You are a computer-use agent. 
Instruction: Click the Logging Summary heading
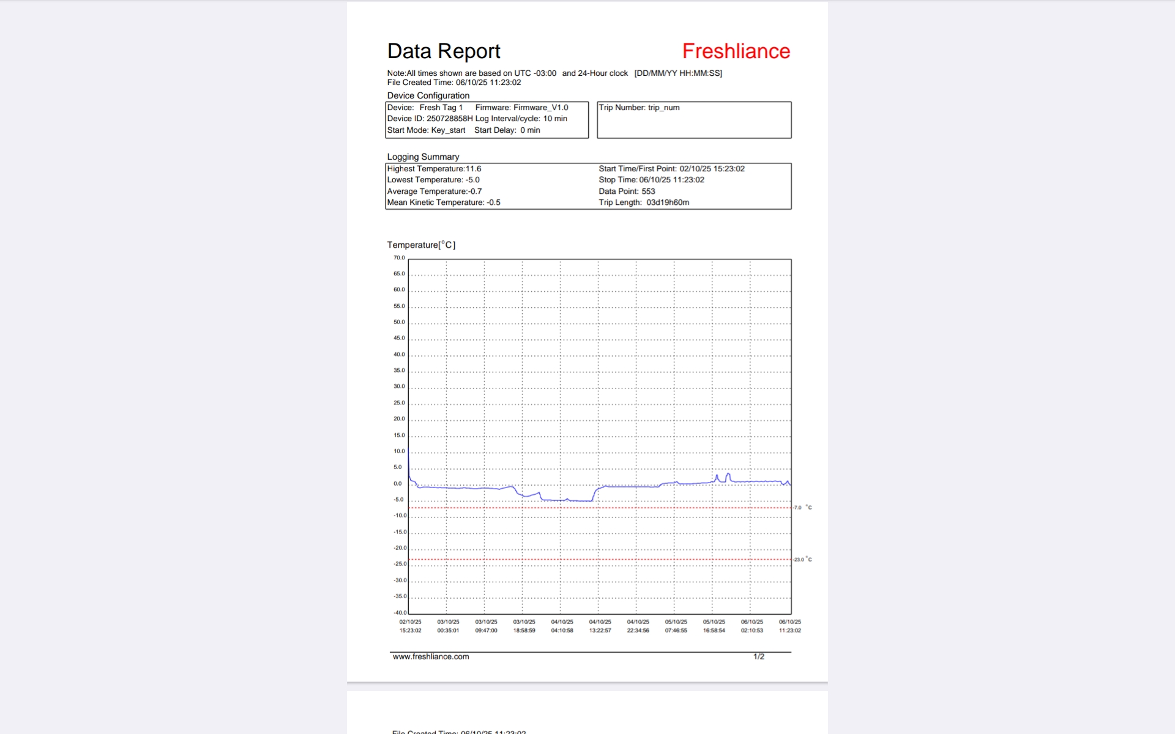click(x=423, y=157)
